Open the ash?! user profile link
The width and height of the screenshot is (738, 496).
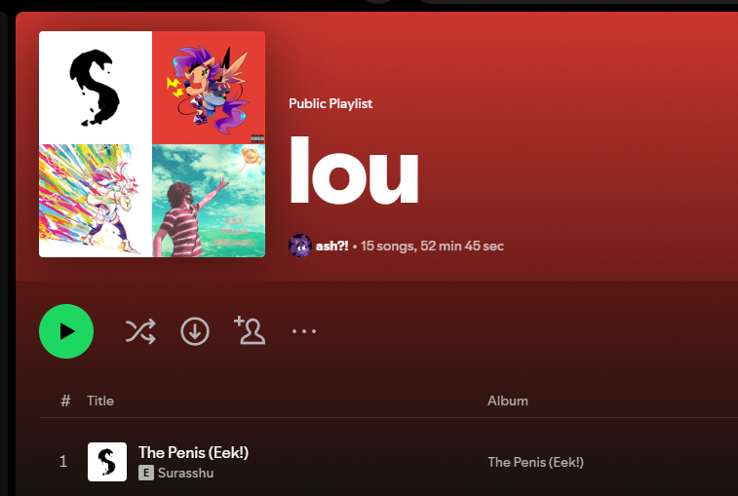click(331, 246)
